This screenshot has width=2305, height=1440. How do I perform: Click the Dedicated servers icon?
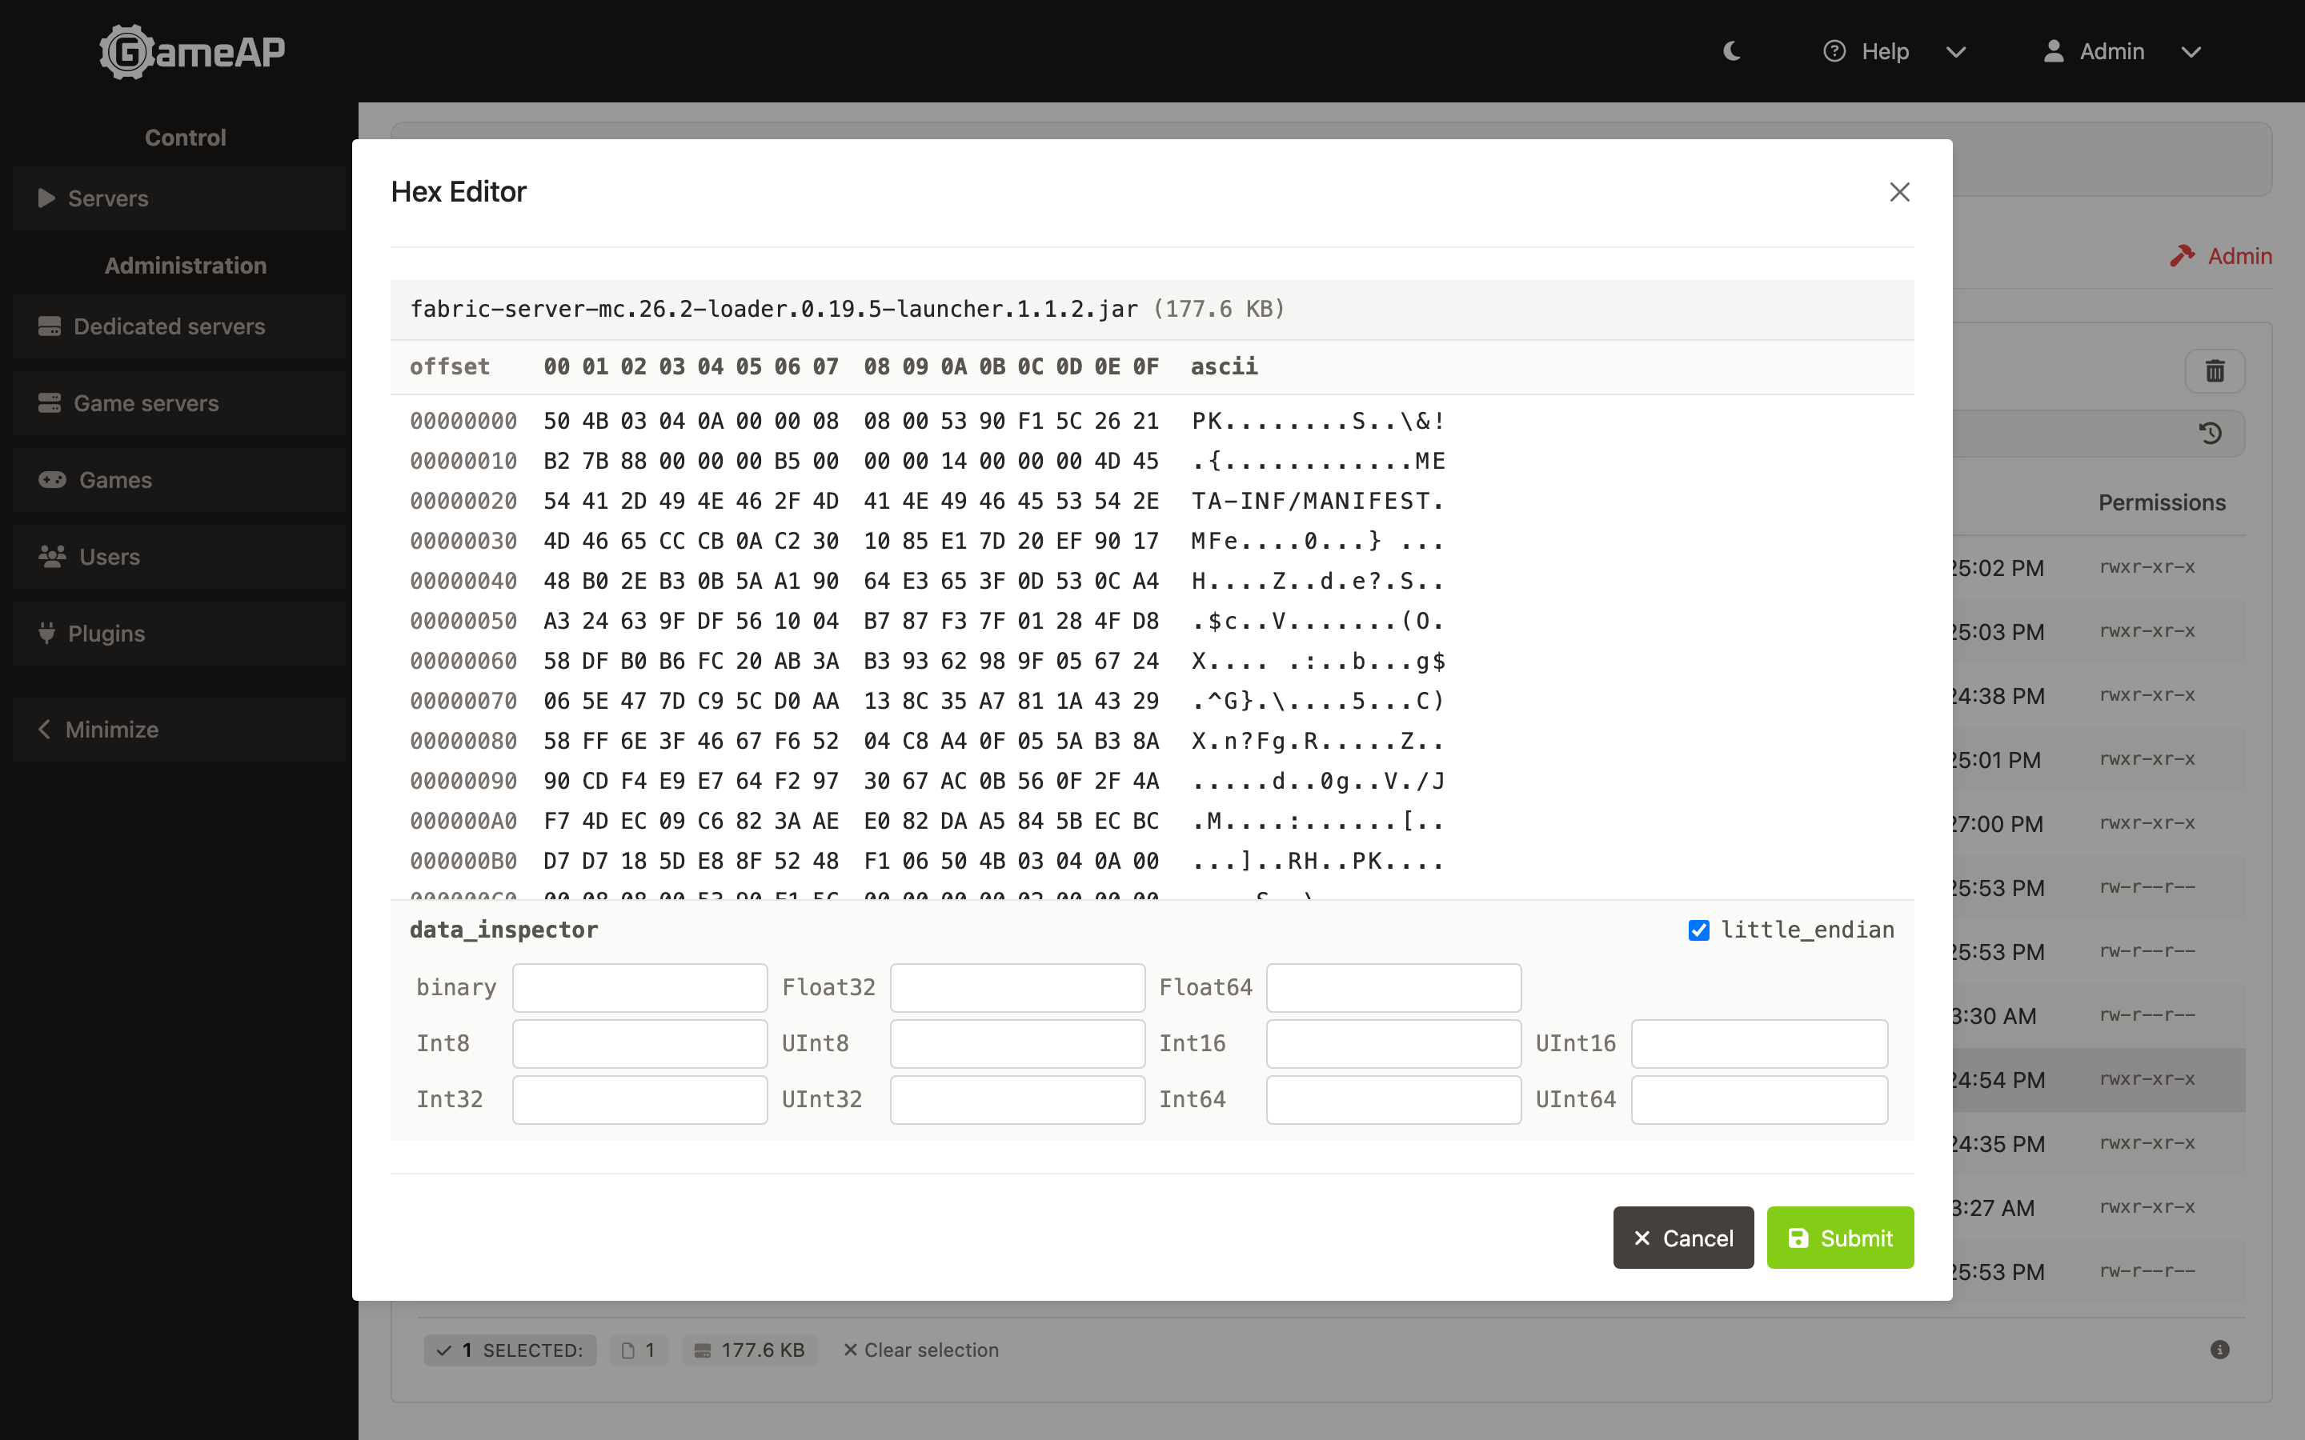[50, 326]
